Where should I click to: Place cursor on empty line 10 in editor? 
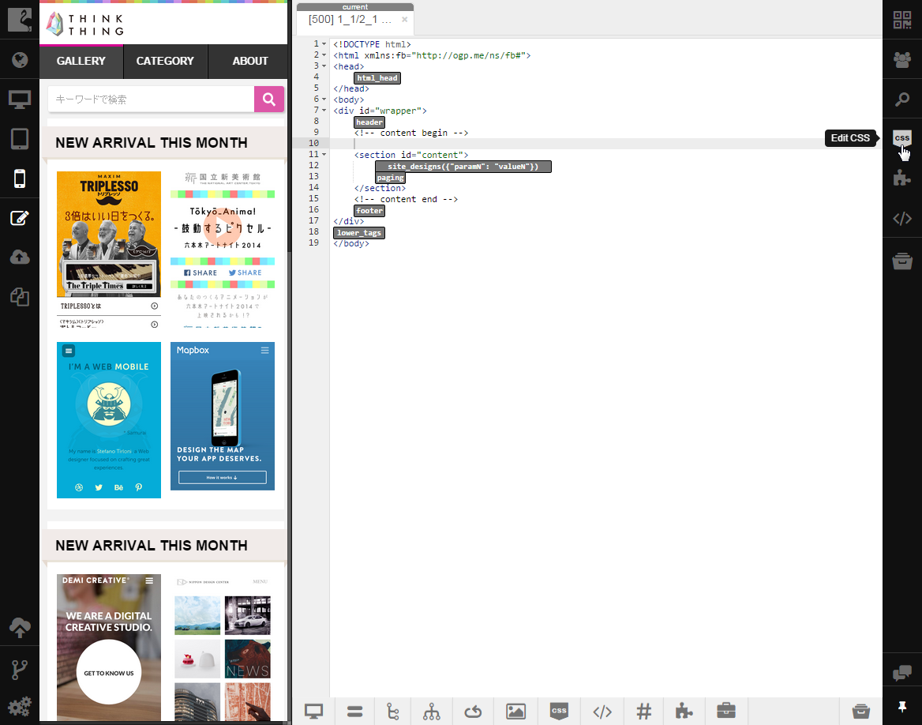[x=605, y=144]
